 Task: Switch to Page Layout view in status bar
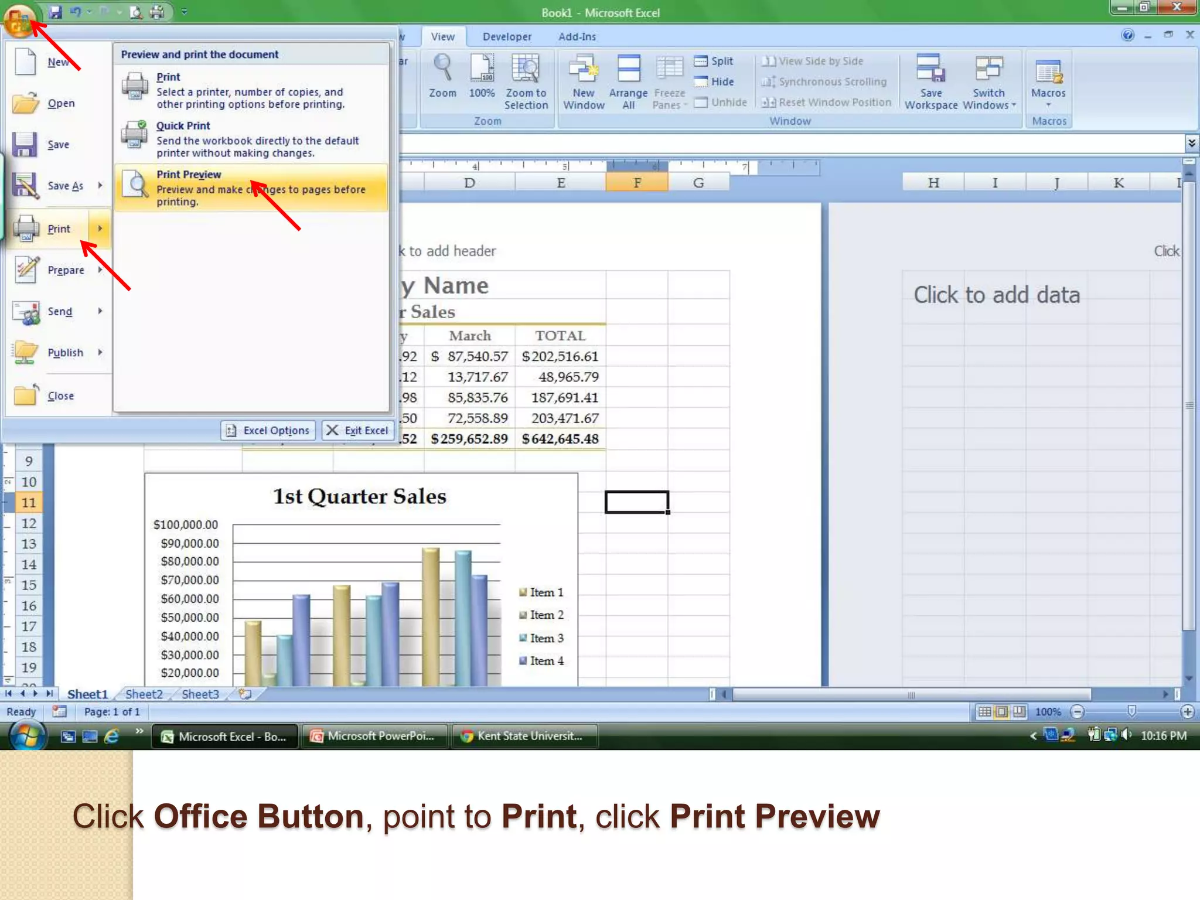tap(1002, 712)
